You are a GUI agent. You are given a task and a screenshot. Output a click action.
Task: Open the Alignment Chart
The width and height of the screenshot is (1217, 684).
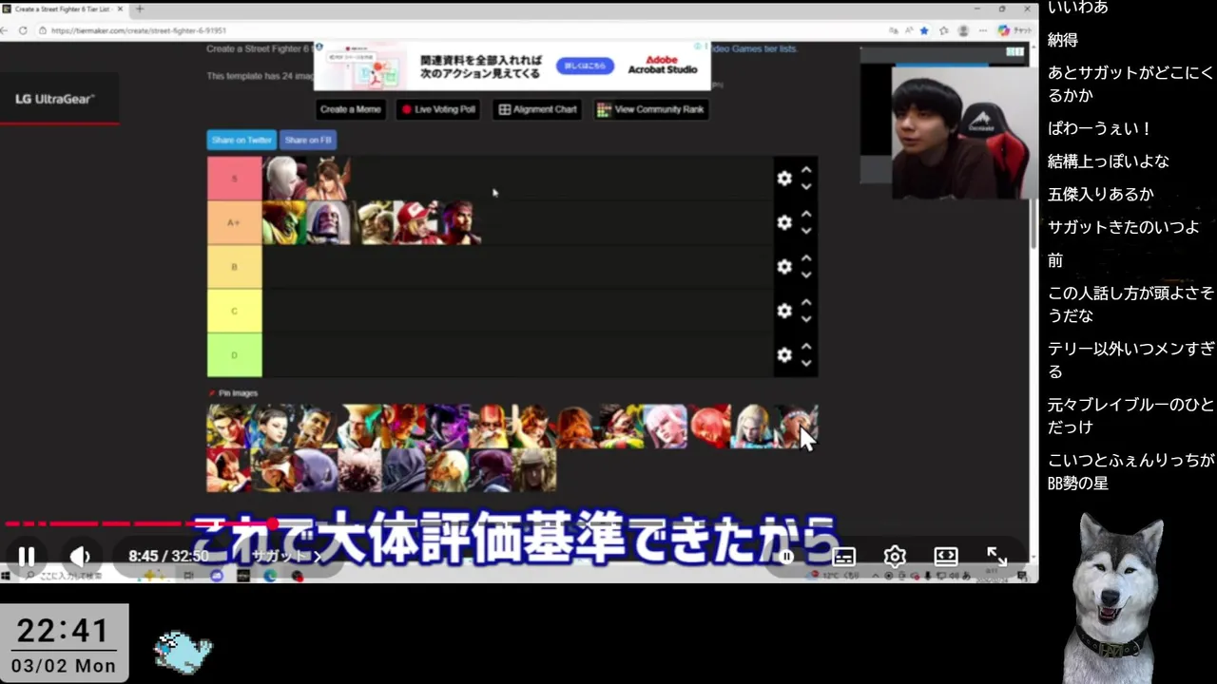[x=538, y=109]
